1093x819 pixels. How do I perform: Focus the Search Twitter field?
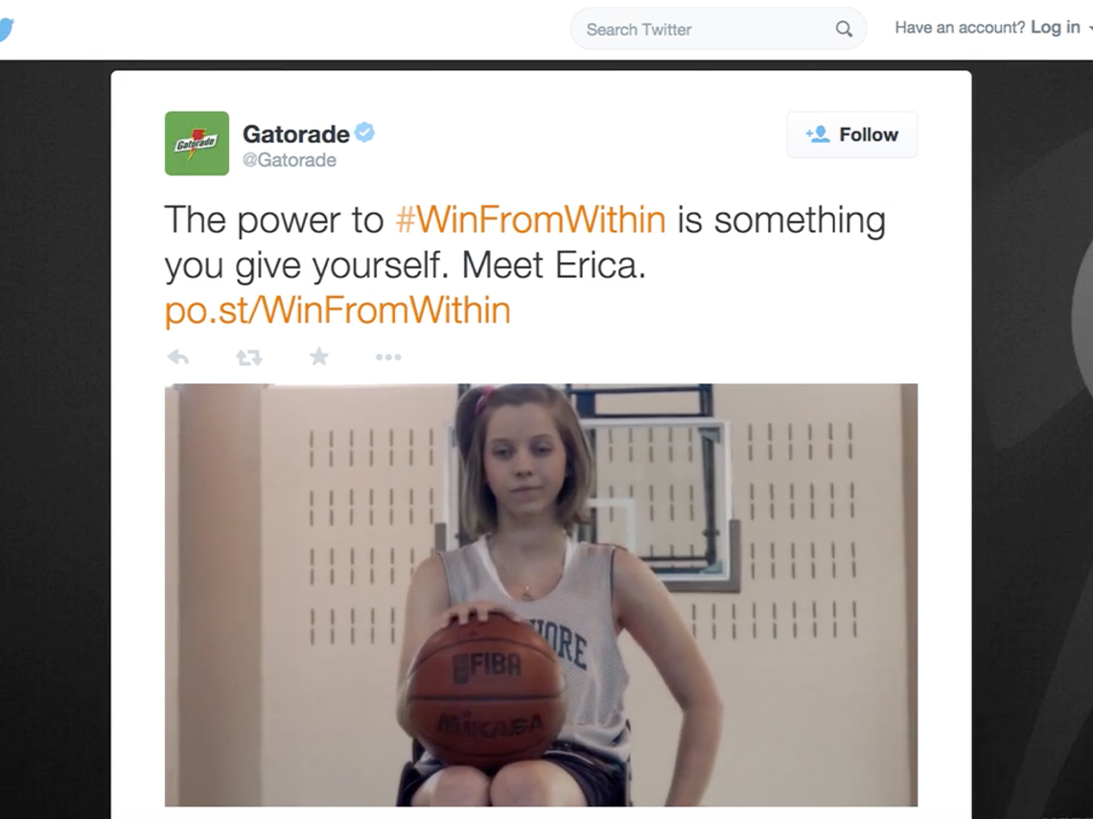[718, 30]
